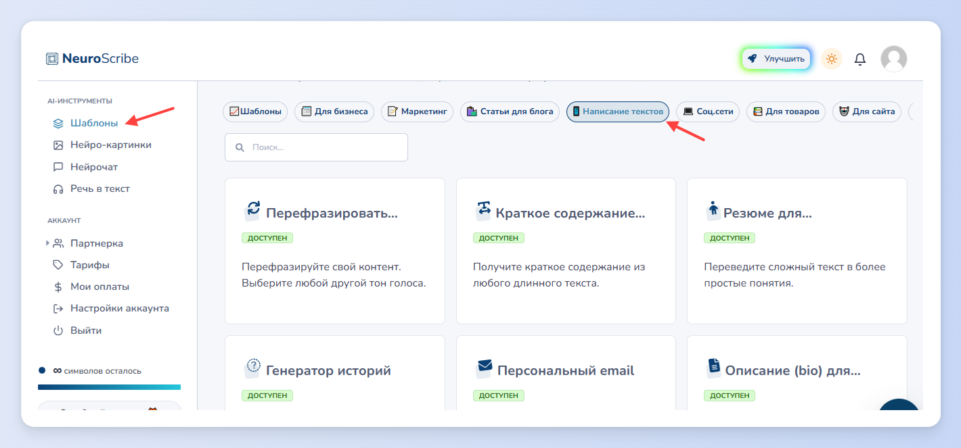Select the Написание текстов filter tab
961x448 pixels.
point(618,111)
